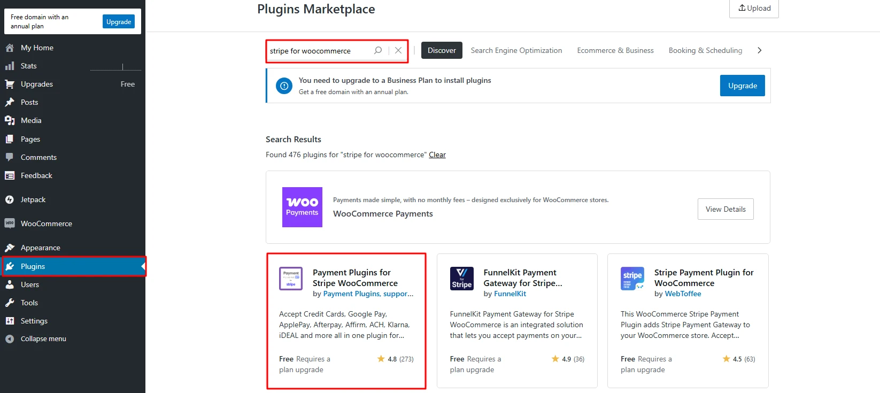The image size is (880, 393).
Task: Click the Clear search results link
Action: (x=437, y=155)
